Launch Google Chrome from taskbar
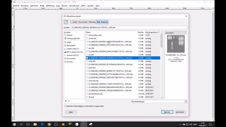 49,125
